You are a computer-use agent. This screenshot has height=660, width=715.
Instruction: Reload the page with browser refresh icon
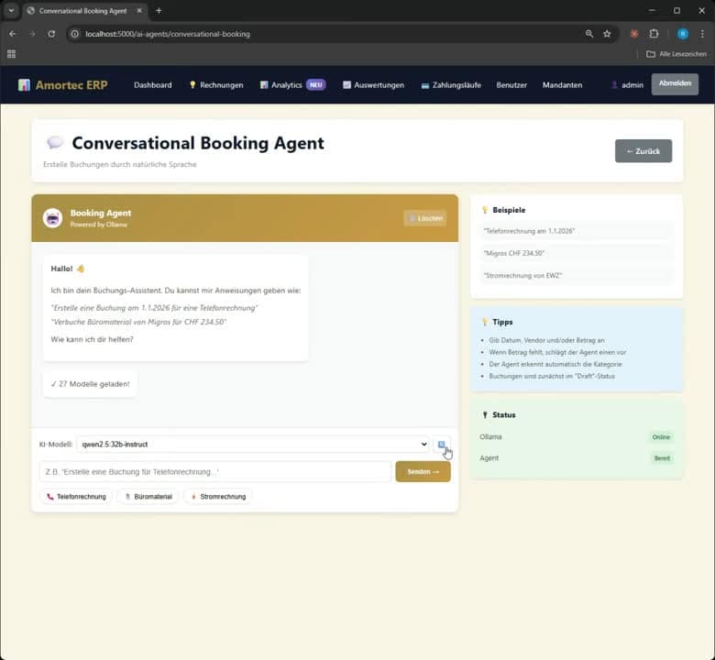click(51, 34)
